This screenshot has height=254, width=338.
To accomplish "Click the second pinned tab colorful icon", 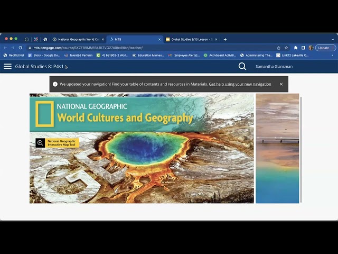I will 36,40.
